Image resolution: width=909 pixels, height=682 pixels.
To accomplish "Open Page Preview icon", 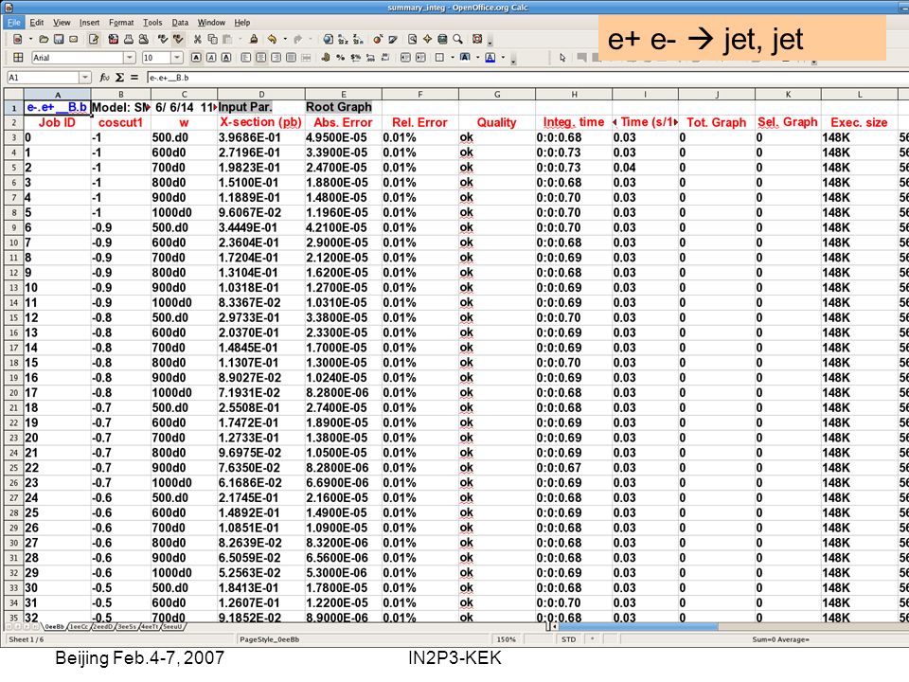I will (143, 39).
